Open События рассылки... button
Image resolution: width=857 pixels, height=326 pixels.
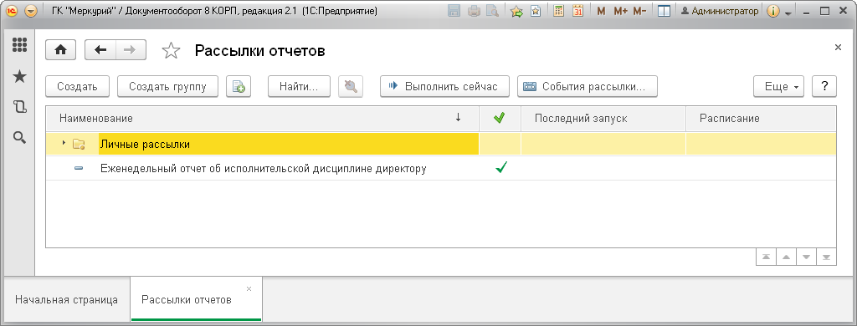point(588,86)
